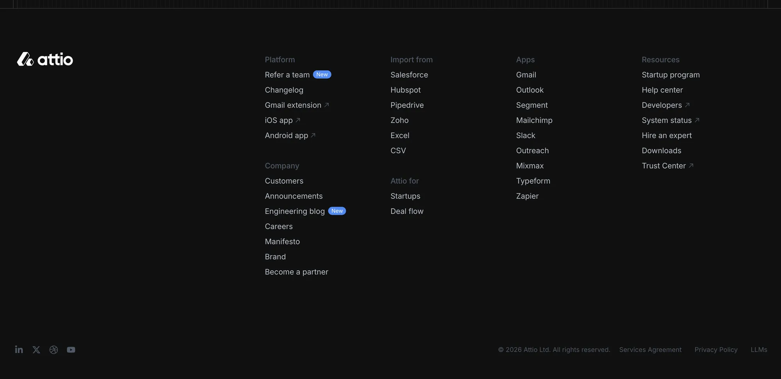Viewport: 781px width, 379px height.
Task: Open the Announcements link
Action: point(294,196)
